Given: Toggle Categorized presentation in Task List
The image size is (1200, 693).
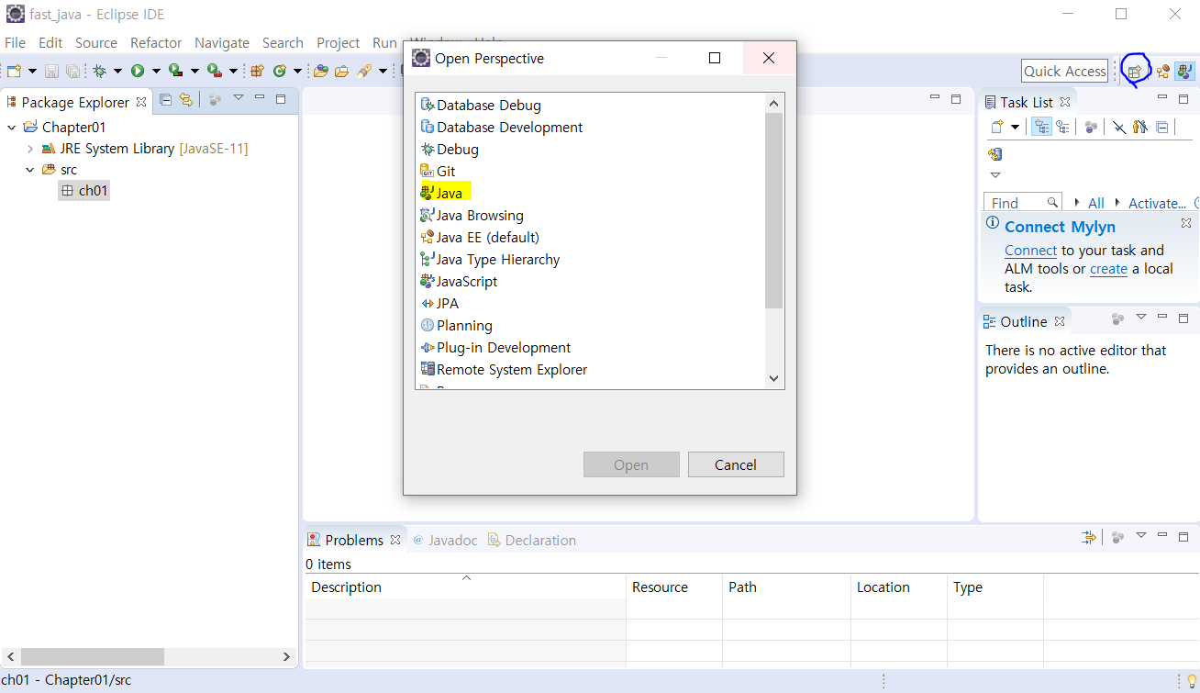Looking at the screenshot, I should [x=1041, y=127].
